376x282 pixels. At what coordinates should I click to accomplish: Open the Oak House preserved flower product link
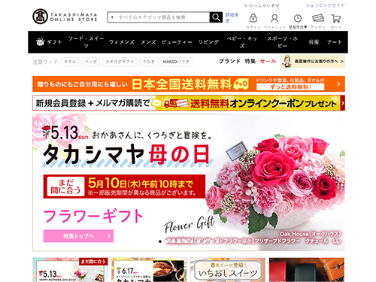[x=253, y=238]
